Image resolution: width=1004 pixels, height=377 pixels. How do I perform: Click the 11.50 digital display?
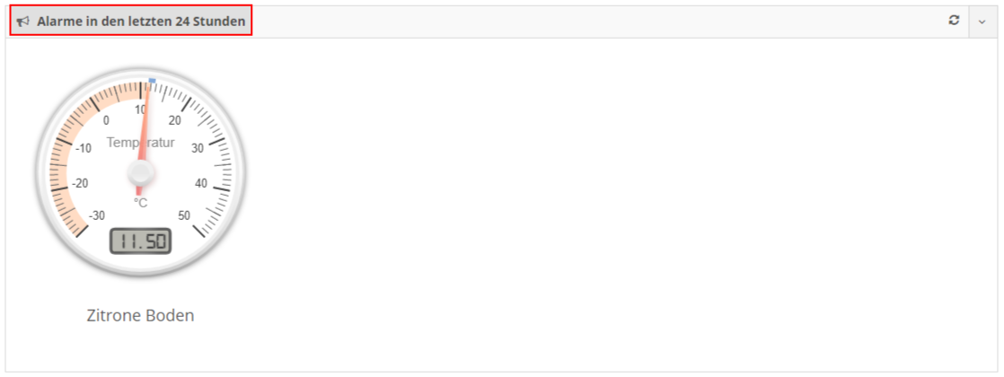click(140, 241)
